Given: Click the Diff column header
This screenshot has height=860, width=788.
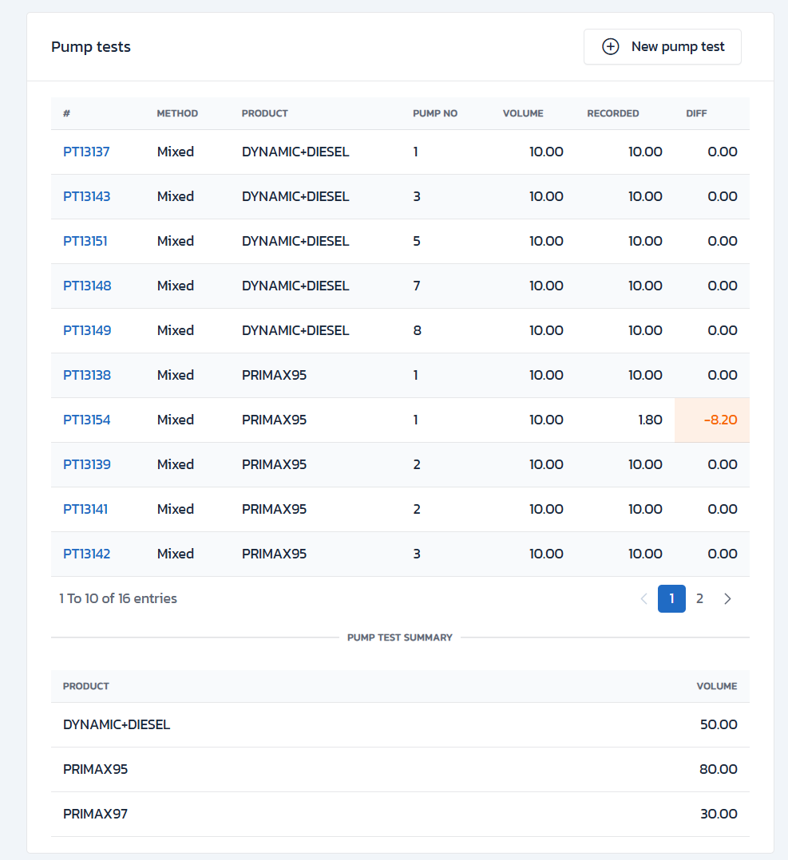Looking at the screenshot, I should click(x=696, y=113).
